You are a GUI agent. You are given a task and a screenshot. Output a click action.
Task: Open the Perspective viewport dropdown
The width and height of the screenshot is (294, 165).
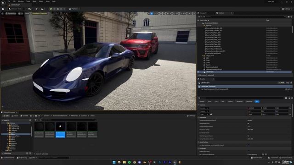(11, 13)
